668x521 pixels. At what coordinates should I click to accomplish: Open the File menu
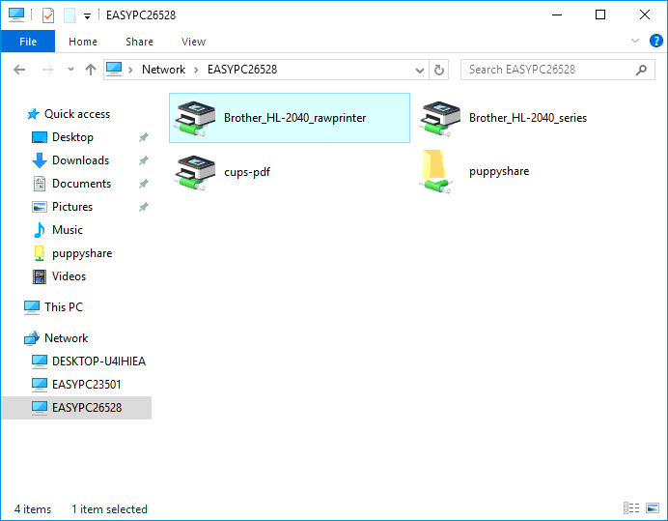tap(28, 42)
